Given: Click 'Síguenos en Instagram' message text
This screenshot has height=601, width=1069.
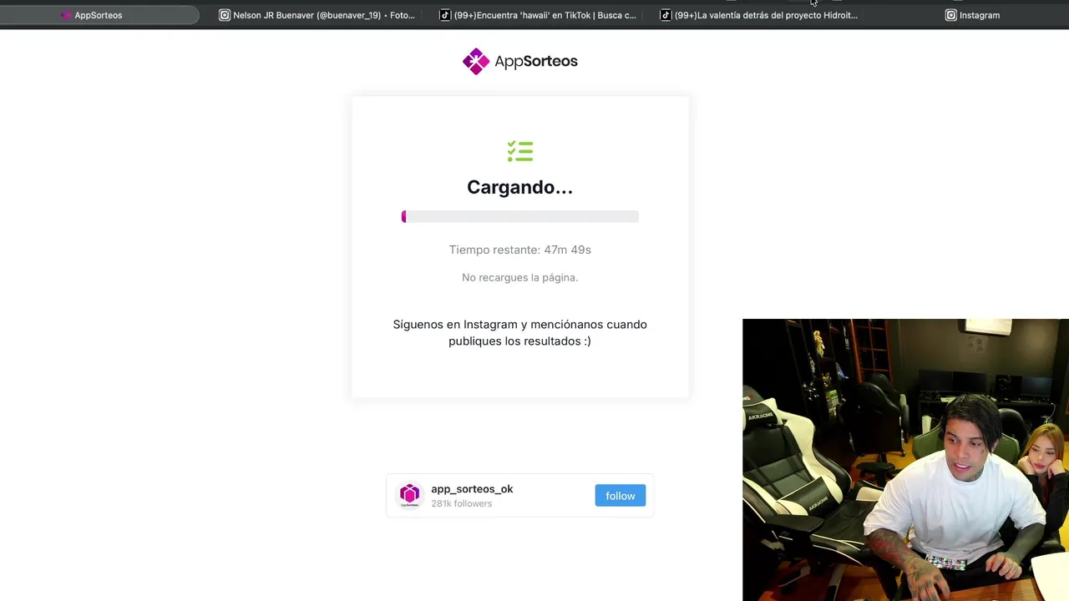Looking at the screenshot, I should tap(519, 332).
